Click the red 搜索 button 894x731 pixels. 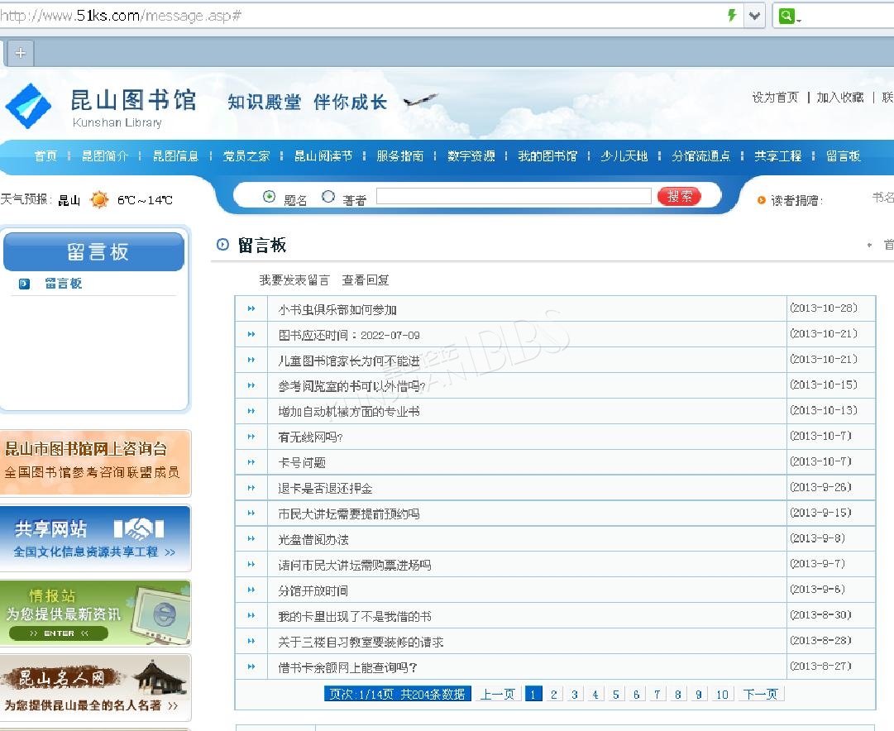tap(679, 197)
